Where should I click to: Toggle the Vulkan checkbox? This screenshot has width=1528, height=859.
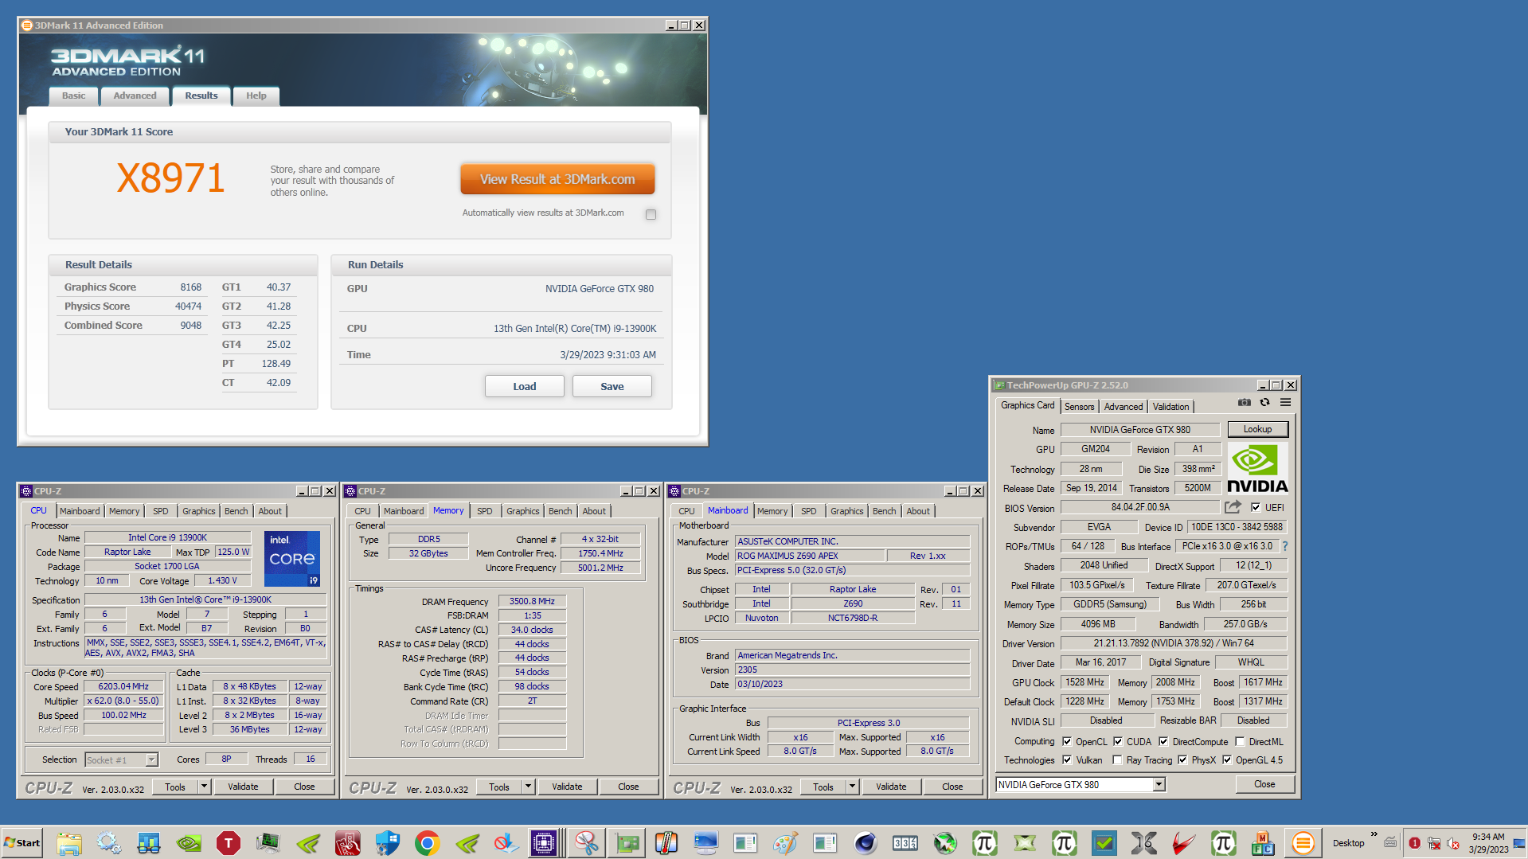point(1067,759)
